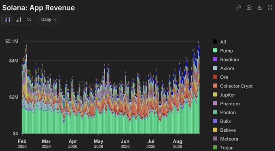Click the Mar 2026 axis label
The image size is (275, 151).
[x=46, y=144]
